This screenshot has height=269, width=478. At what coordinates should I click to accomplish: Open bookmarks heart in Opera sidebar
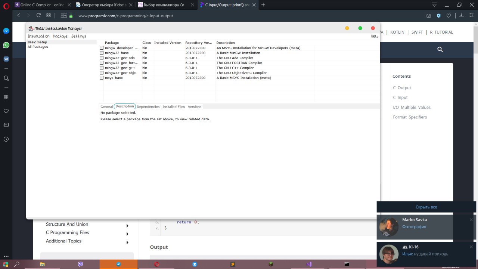tap(6, 111)
